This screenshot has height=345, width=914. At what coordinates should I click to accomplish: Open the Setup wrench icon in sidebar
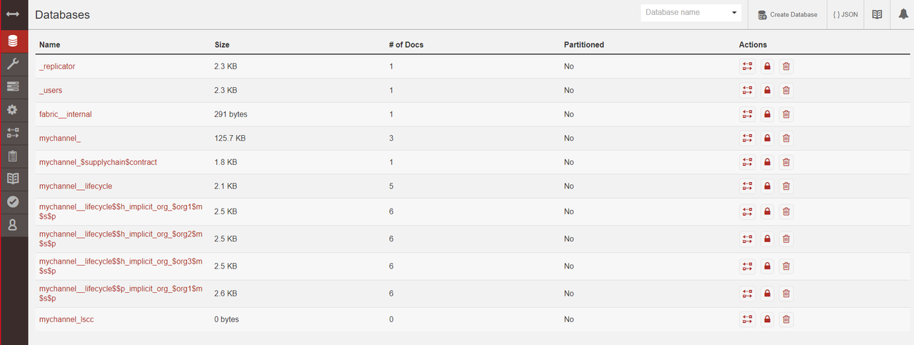click(x=13, y=64)
